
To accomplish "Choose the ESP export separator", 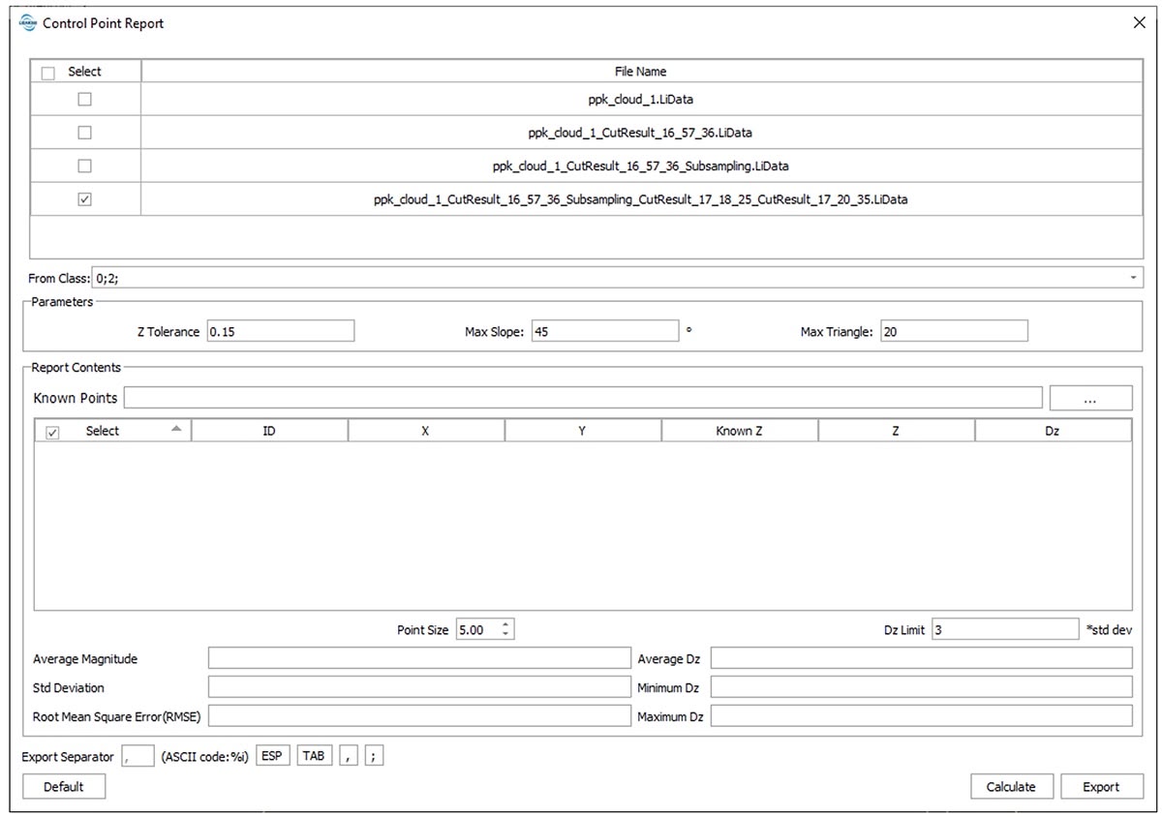I will (x=273, y=756).
